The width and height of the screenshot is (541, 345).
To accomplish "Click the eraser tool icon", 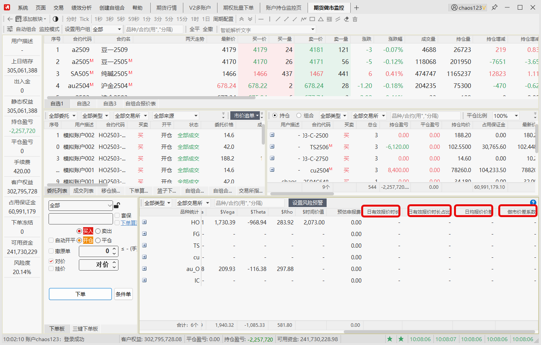I will pyautogui.click(x=346, y=19).
